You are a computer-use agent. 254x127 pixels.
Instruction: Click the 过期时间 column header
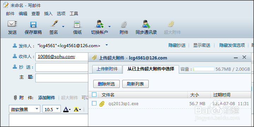pyautogui.click(x=222, y=95)
